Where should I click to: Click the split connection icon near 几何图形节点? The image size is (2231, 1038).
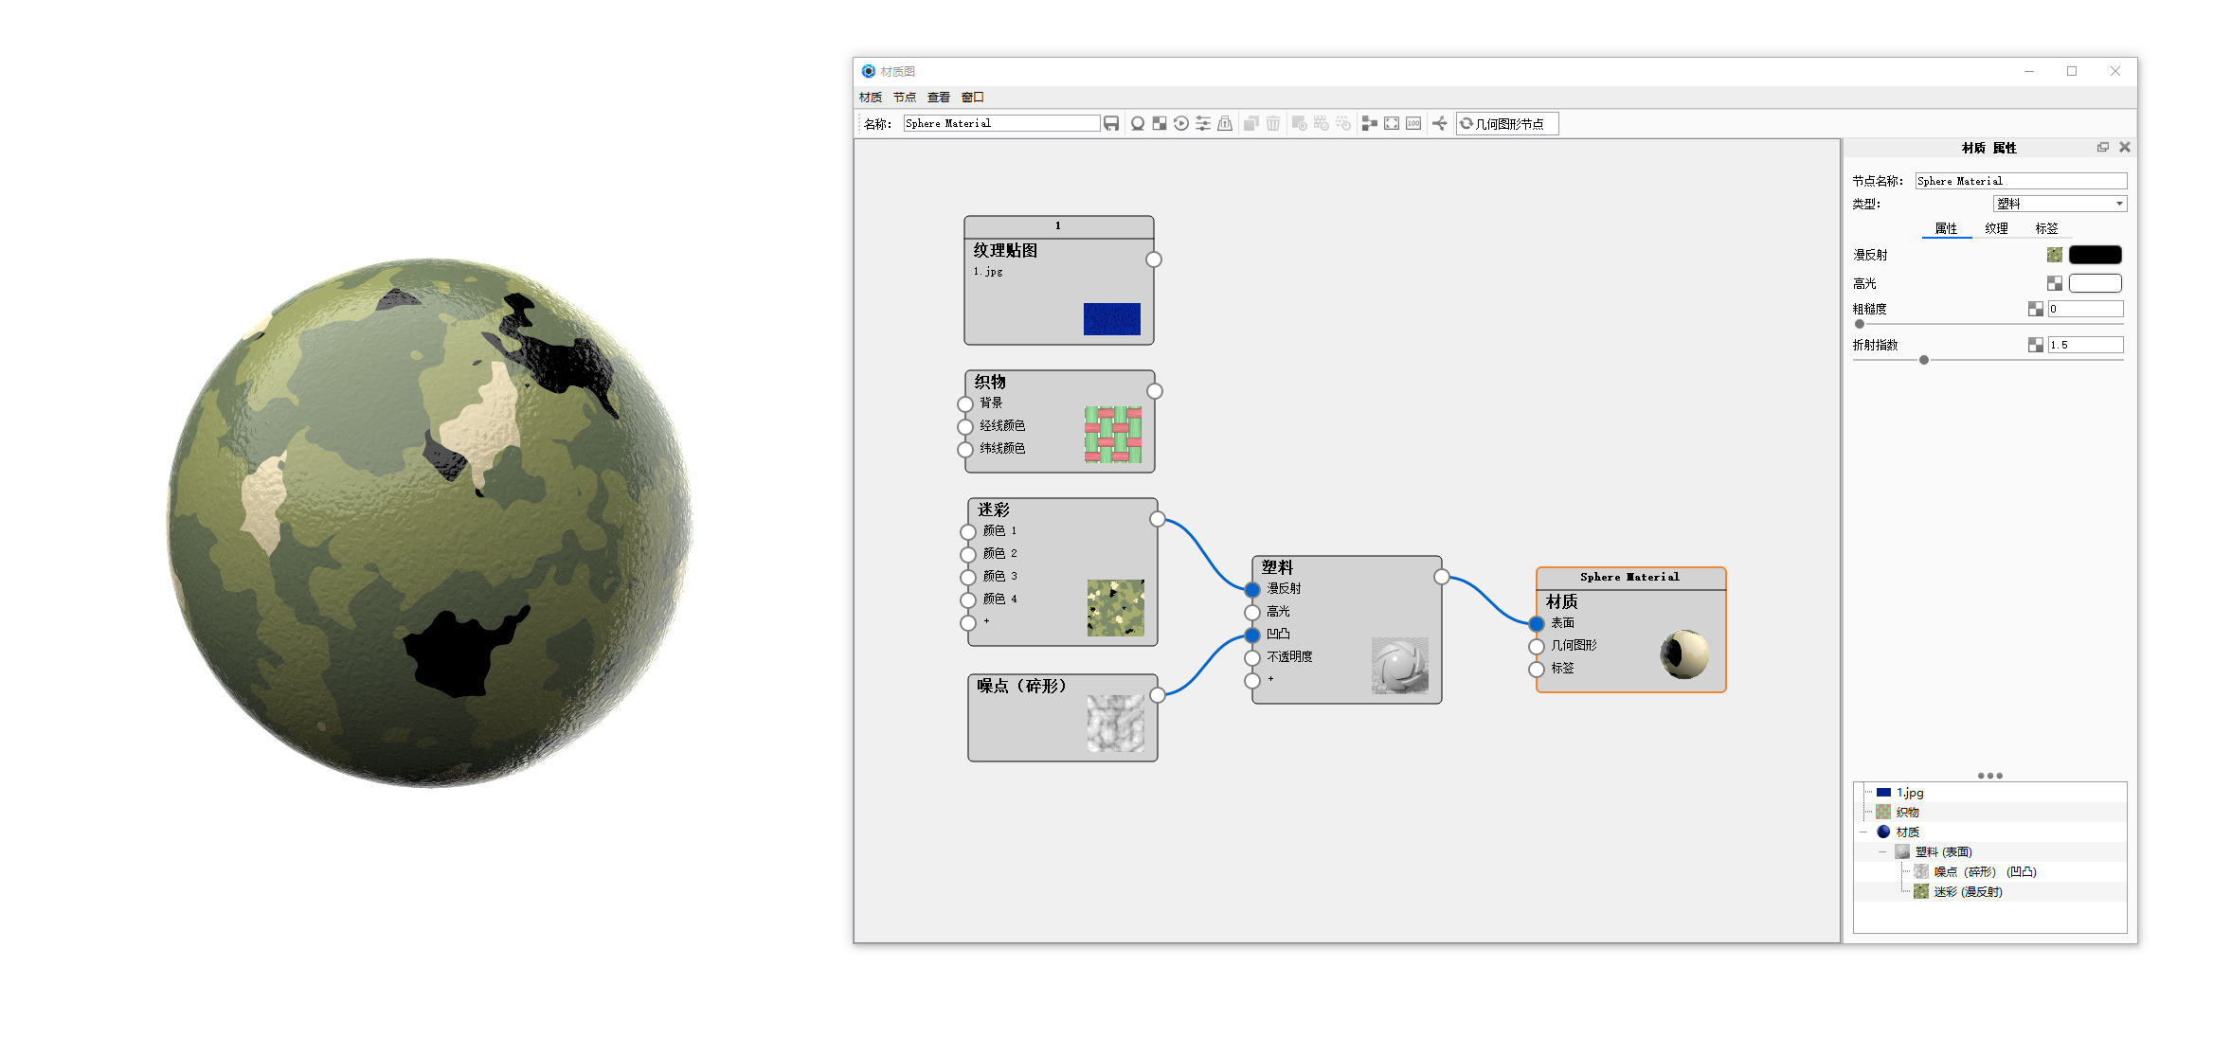pos(1439,123)
